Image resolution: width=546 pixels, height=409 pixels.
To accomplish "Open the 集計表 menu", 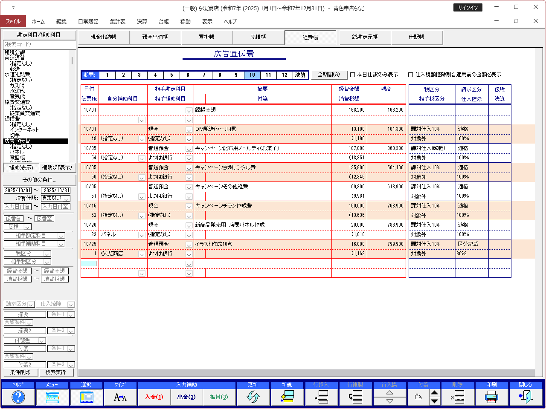I will (x=117, y=21).
